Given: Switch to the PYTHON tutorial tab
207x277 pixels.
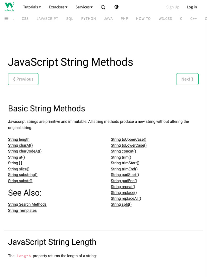Looking at the screenshot, I should [x=88, y=19].
